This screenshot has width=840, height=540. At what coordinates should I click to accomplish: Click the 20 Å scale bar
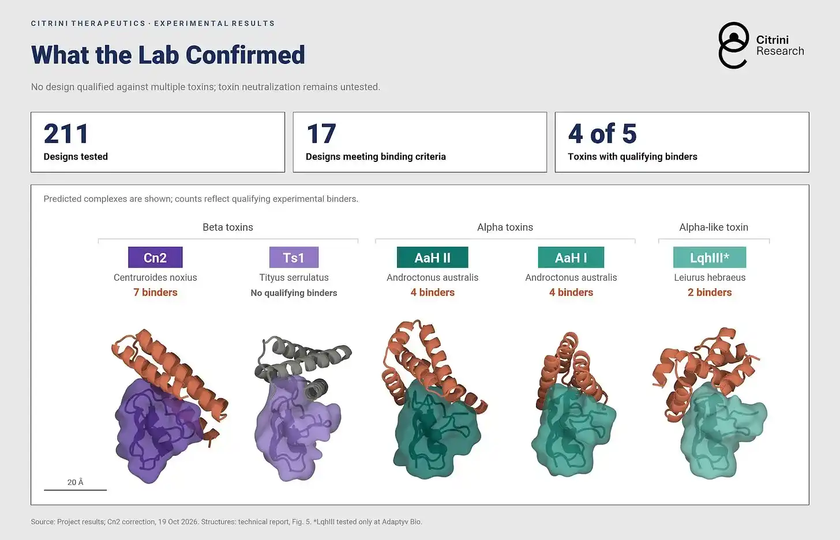tap(76, 485)
